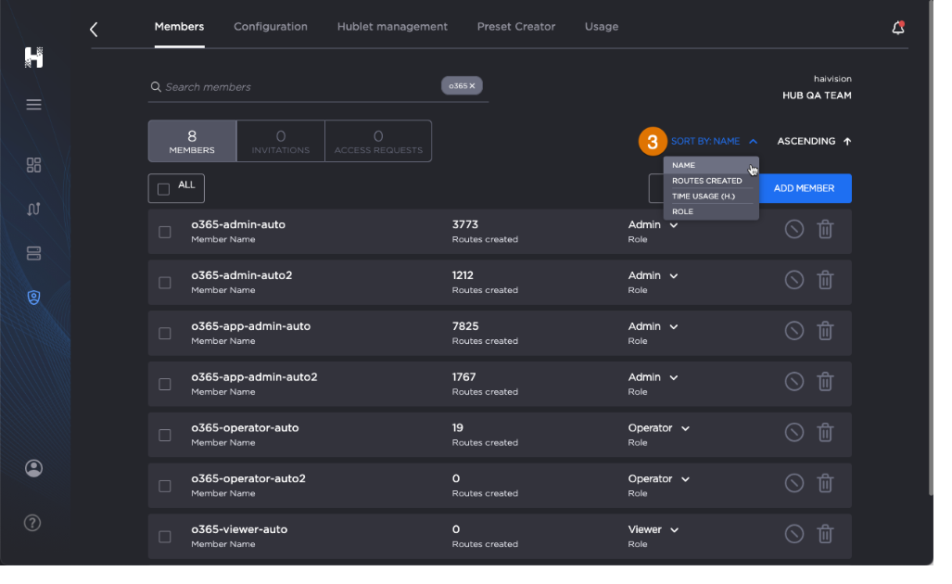Screen dimensions: 952x584
Task: Click the Add Member button
Action: (x=804, y=188)
